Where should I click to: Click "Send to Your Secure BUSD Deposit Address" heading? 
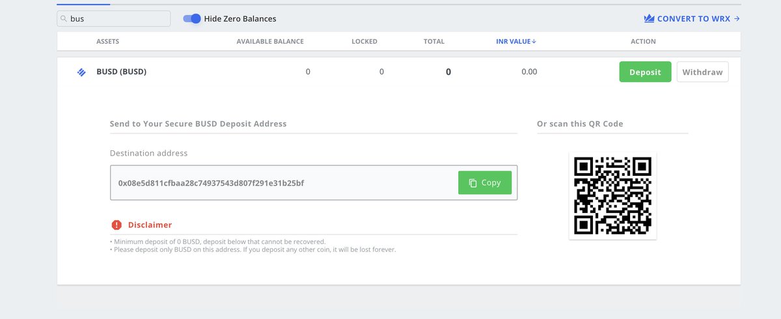[199, 124]
